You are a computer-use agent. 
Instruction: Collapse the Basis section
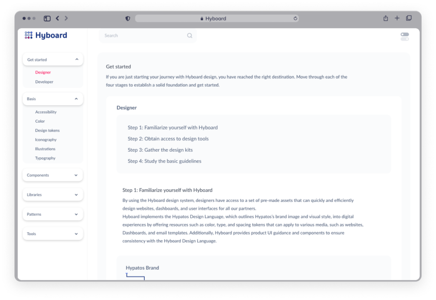(x=76, y=99)
